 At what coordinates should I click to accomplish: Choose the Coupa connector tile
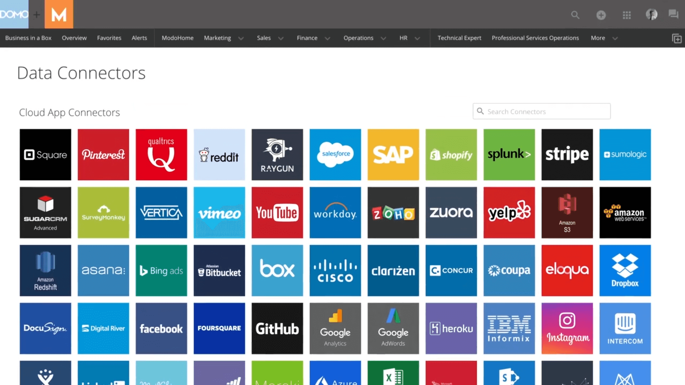[x=509, y=271]
